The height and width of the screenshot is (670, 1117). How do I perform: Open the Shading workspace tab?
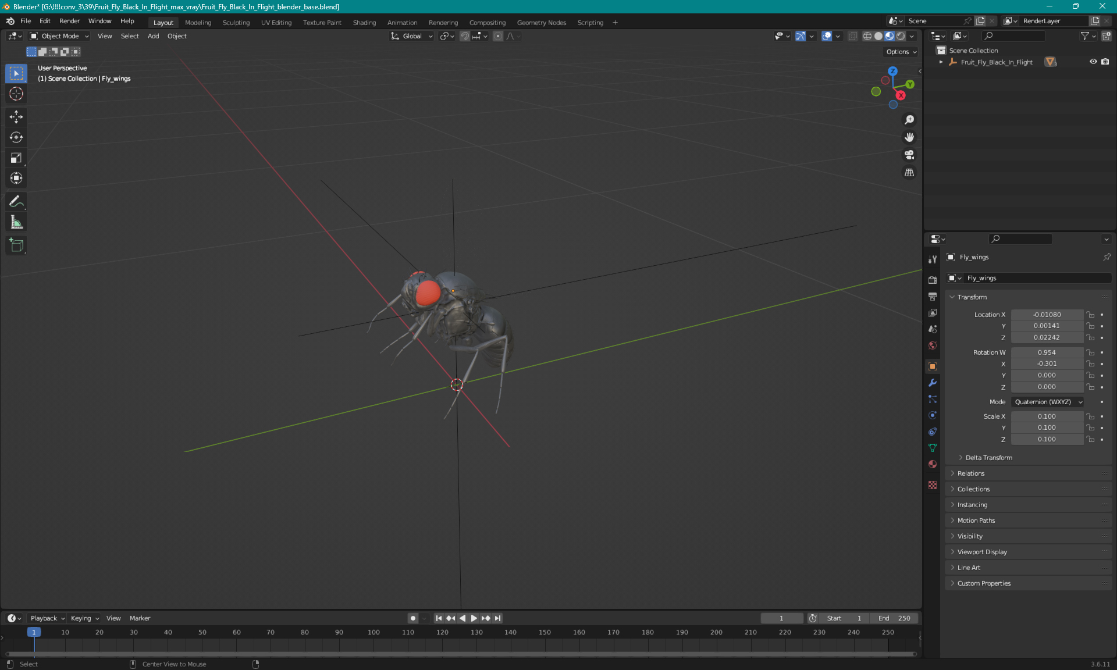pyautogui.click(x=364, y=22)
